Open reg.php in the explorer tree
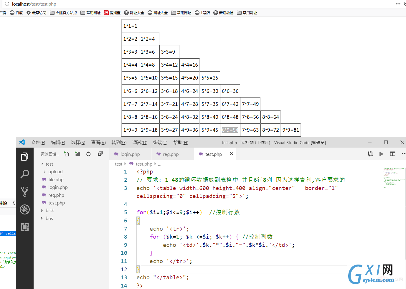 pos(56,195)
